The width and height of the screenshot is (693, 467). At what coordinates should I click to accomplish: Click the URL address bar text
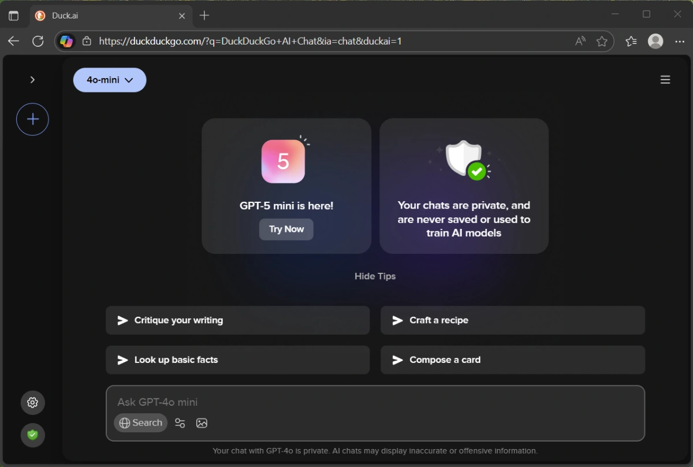pos(250,41)
